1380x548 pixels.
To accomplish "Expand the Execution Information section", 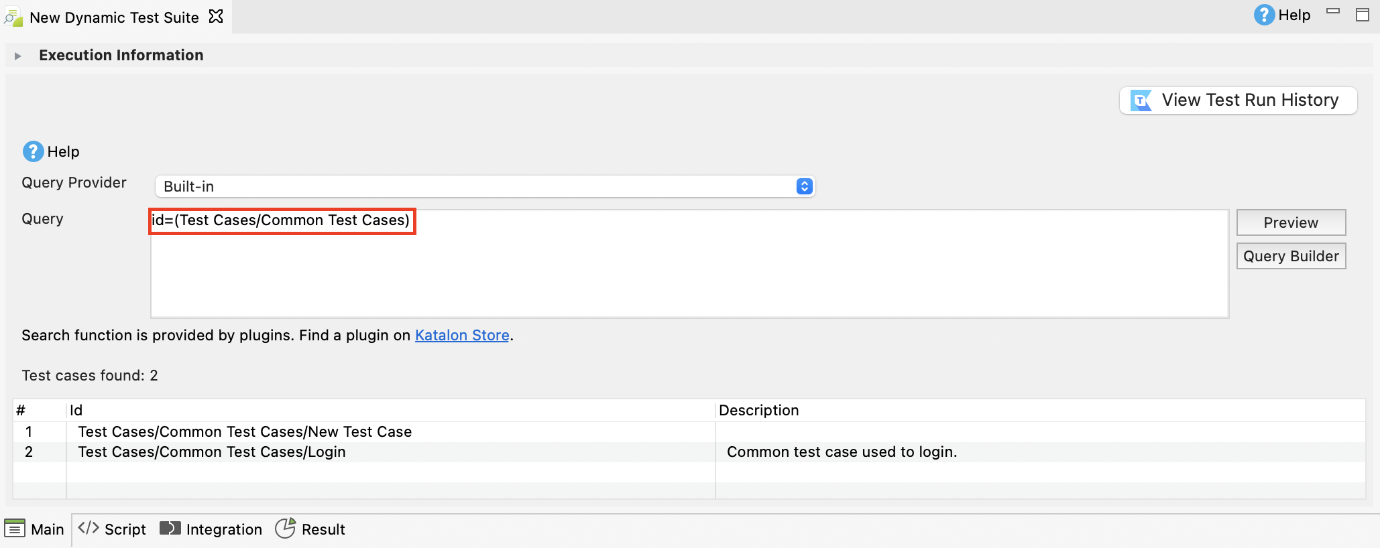I will click(18, 56).
